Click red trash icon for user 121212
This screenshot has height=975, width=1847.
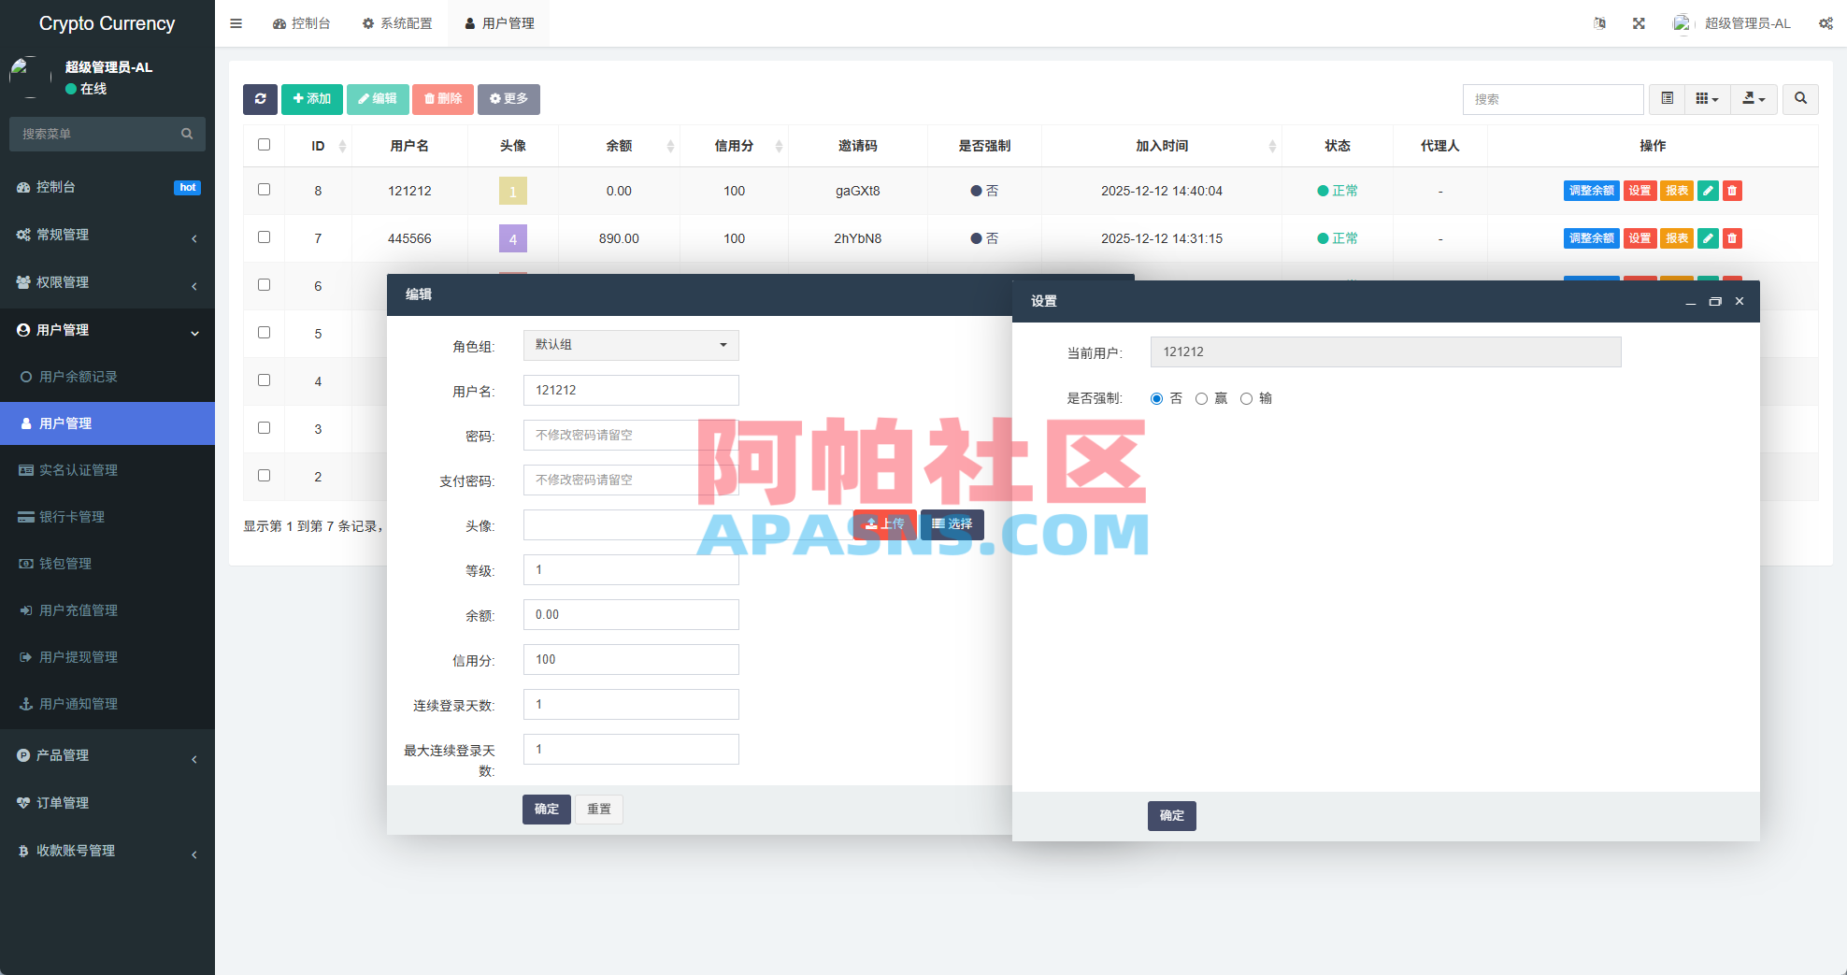1732,191
